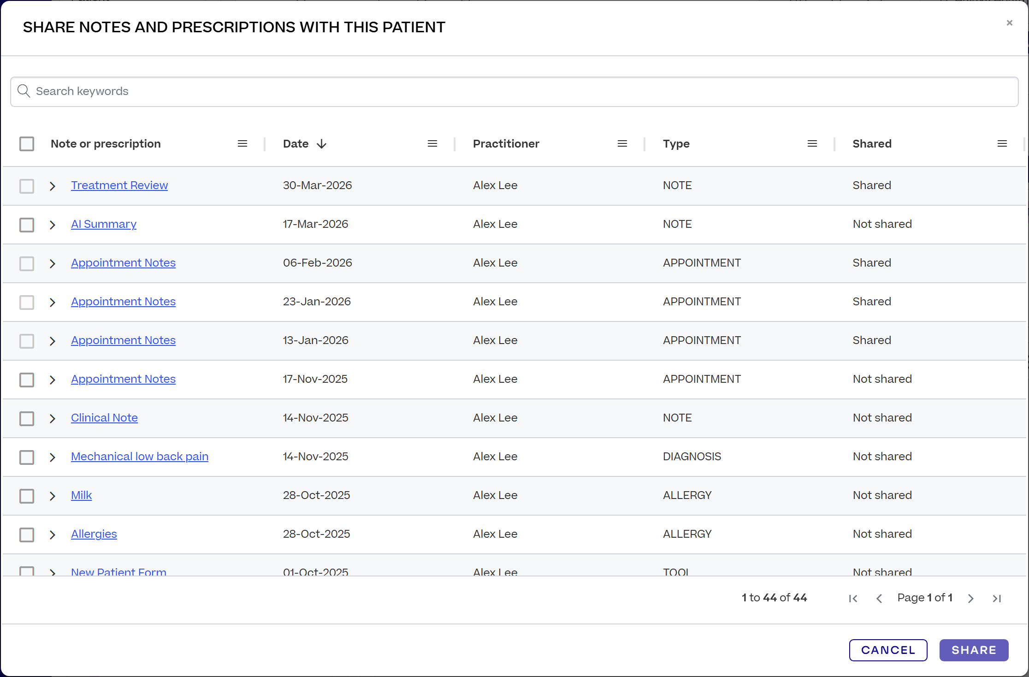
Task: Expand the Clinical Note row
Action: point(53,419)
